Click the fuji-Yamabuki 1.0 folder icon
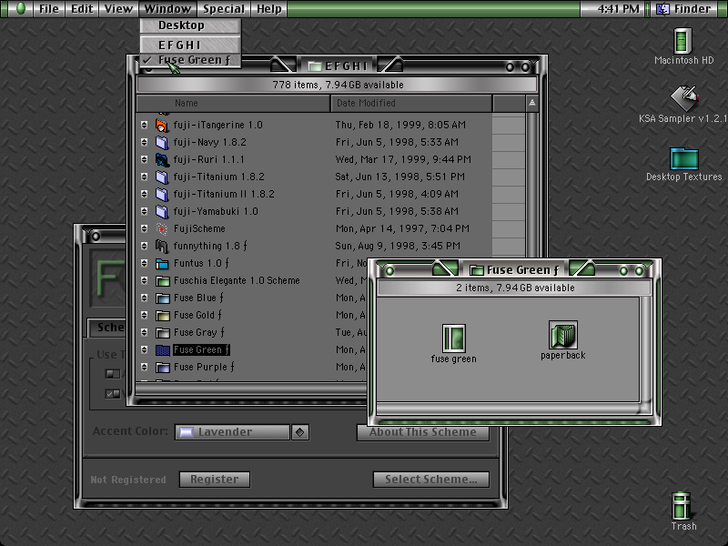The width and height of the screenshot is (728, 546). (162, 211)
